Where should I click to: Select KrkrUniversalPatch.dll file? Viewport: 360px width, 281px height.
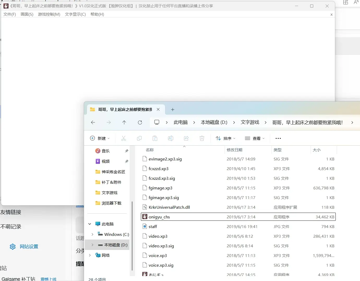click(x=169, y=207)
